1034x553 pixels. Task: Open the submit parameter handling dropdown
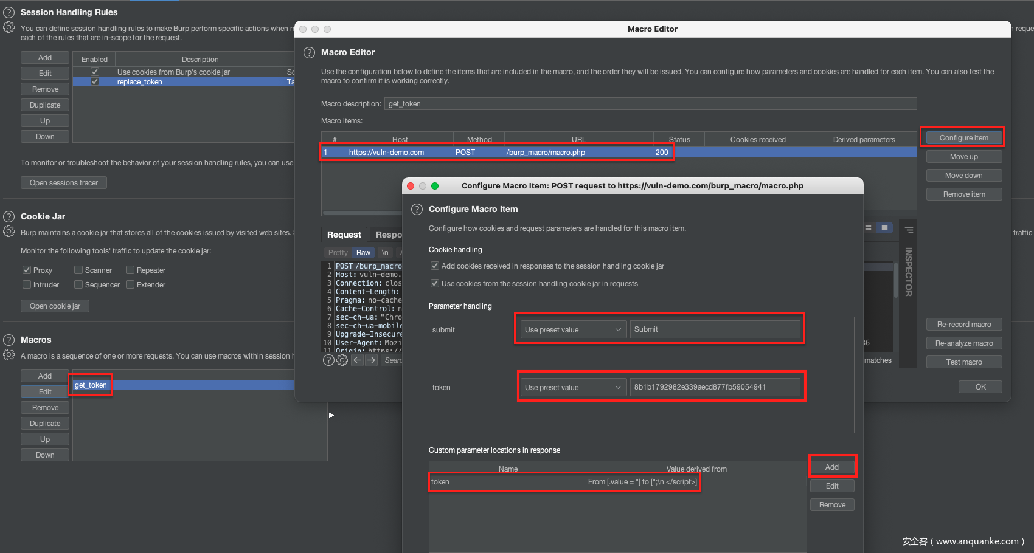click(x=572, y=329)
